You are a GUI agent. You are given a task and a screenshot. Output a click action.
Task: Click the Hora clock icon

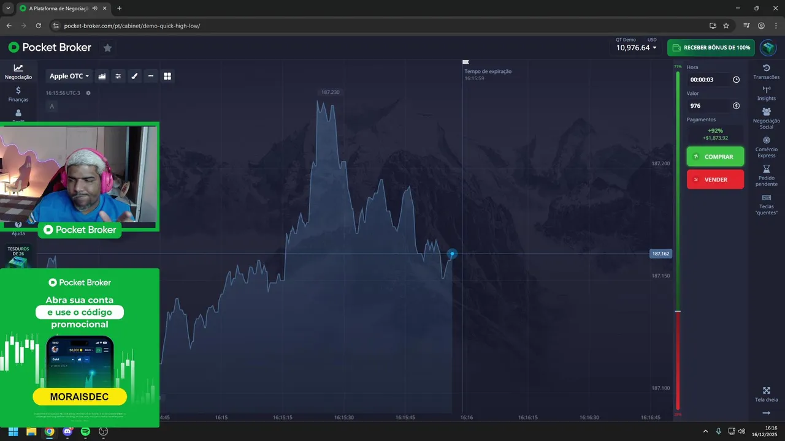[736, 80]
